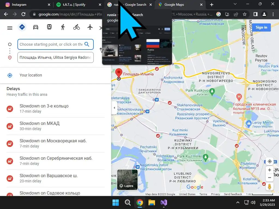Select best travel mode directions icon
This screenshot has height=209, width=279.
[x=22, y=27]
